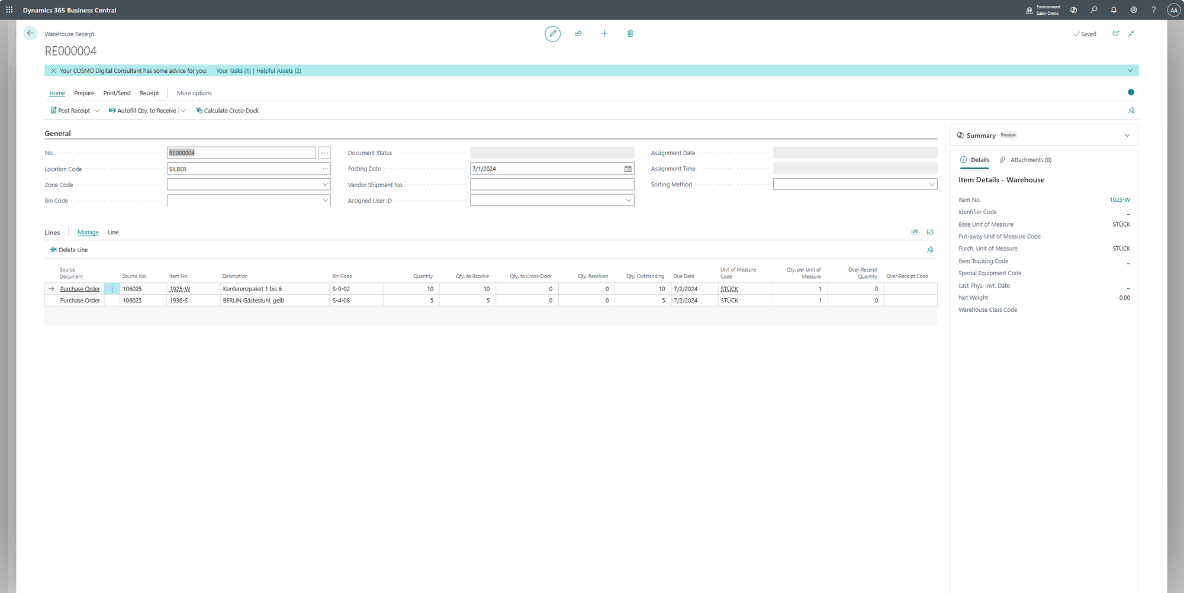
Task: Click the delete trash can icon
Action: pos(630,34)
